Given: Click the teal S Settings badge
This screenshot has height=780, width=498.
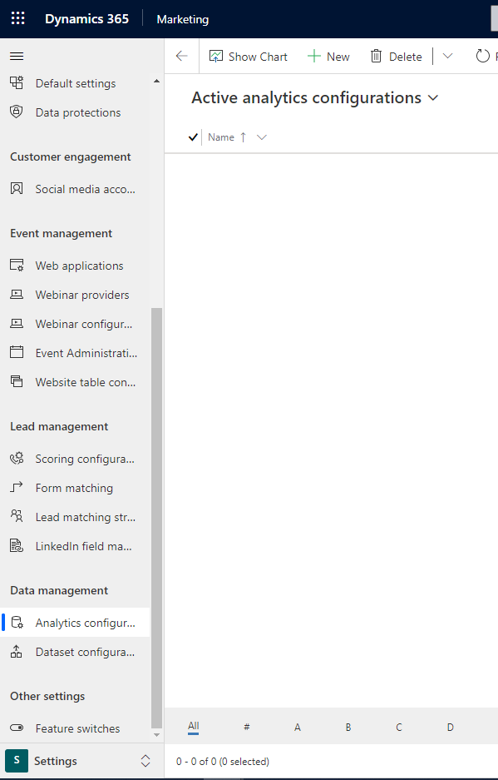Looking at the screenshot, I should click(x=17, y=761).
